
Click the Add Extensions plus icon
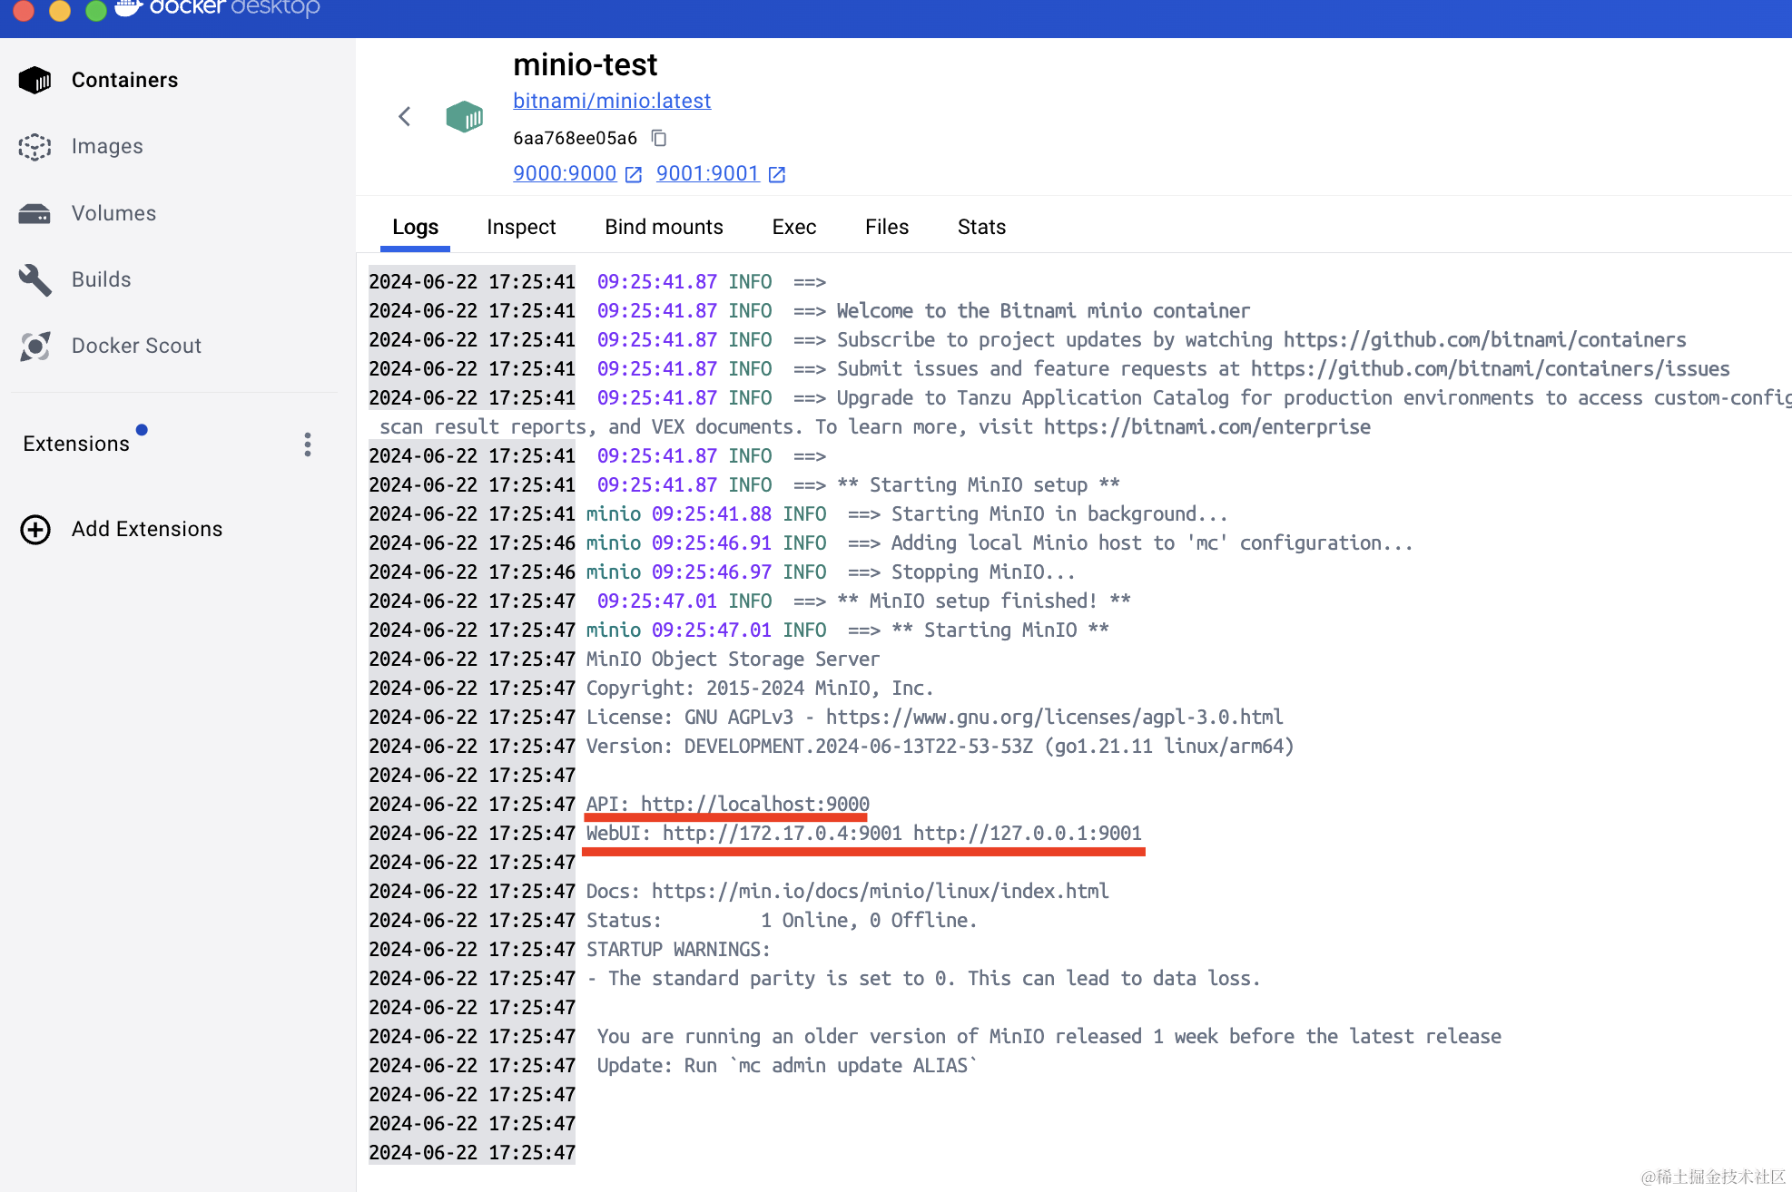35,529
